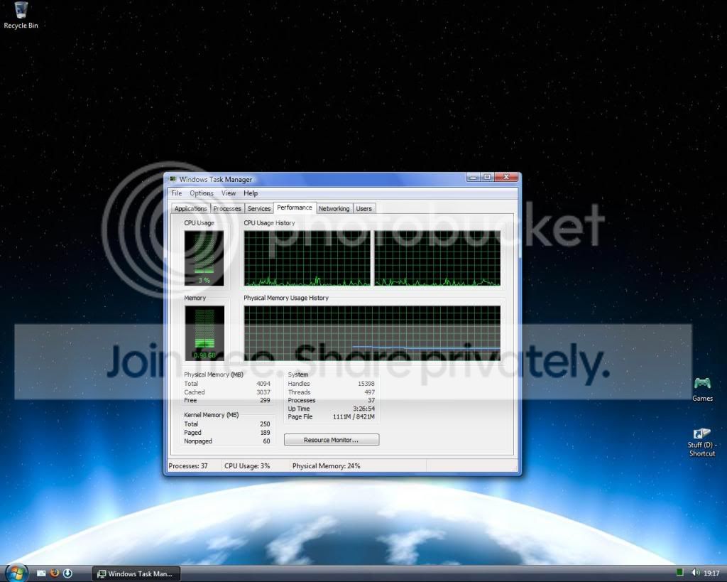727x582 pixels.
Task: Switch to the Processes tab
Action: point(227,209)
